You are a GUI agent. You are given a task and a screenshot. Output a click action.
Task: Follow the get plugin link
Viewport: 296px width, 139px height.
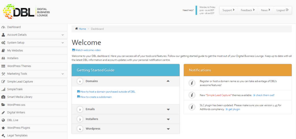pyautogui.click(x=234, y=109)
